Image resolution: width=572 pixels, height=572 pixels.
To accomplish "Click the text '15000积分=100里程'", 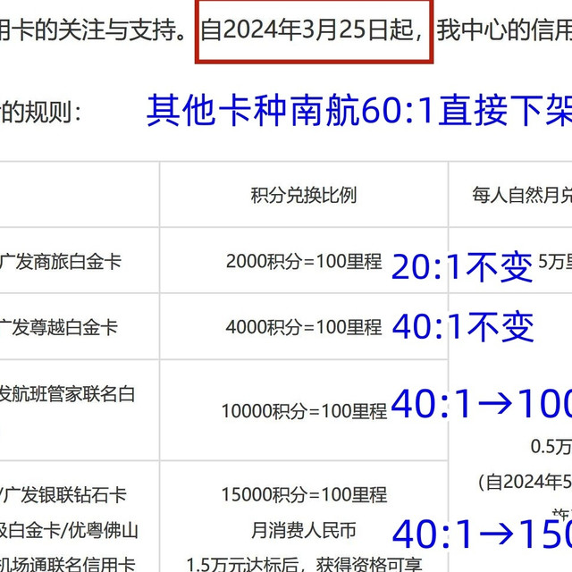I will 304,495.
